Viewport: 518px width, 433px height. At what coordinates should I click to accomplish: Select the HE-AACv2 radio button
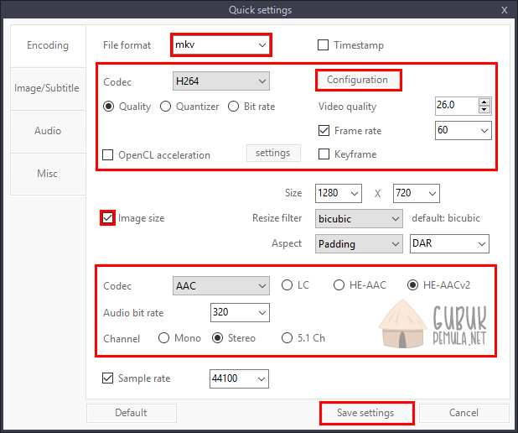413,285
